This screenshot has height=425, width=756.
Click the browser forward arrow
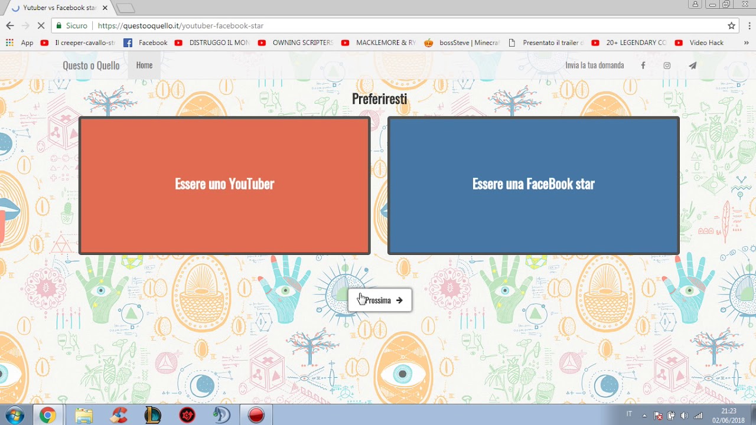tap(25, 25)
